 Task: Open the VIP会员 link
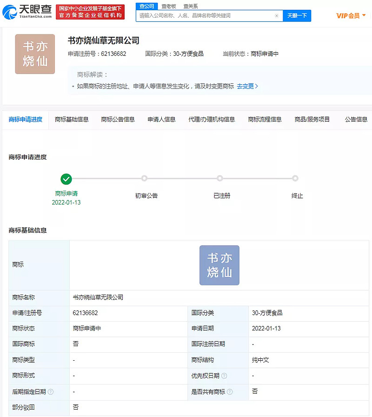348,16
